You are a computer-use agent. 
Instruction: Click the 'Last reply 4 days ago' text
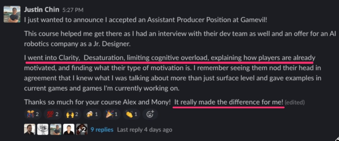(144, 130)
